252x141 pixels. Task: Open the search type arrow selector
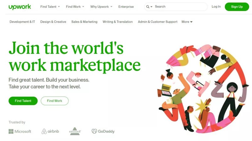pos(151,7)
